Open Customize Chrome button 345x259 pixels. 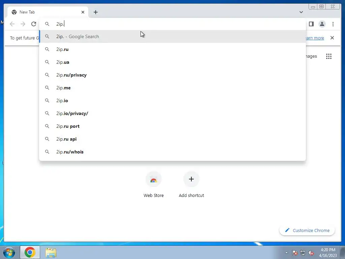point(307,230)
